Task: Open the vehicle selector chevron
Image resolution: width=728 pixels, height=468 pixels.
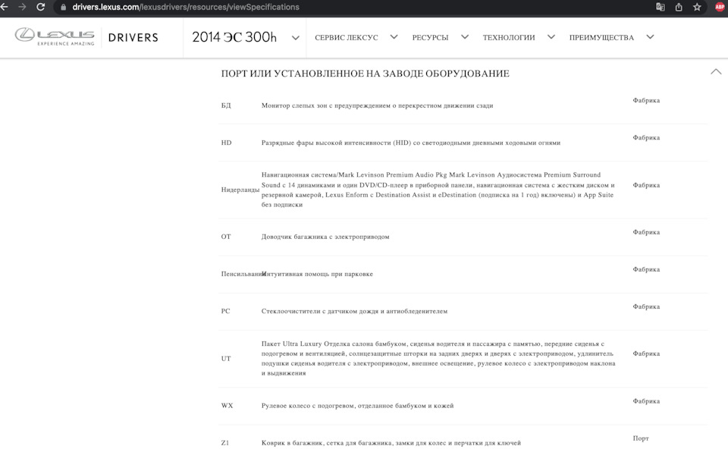Action: [x=295, y=38]
